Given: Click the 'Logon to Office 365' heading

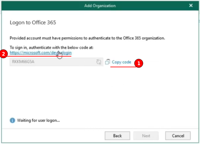Looking at the screenshot, I should tap(33, 23).
